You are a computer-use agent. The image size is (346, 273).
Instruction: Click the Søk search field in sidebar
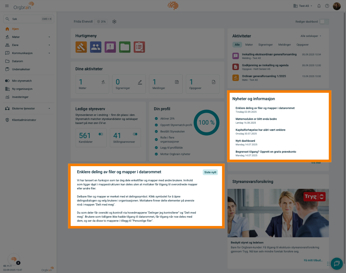coord(29,19)
